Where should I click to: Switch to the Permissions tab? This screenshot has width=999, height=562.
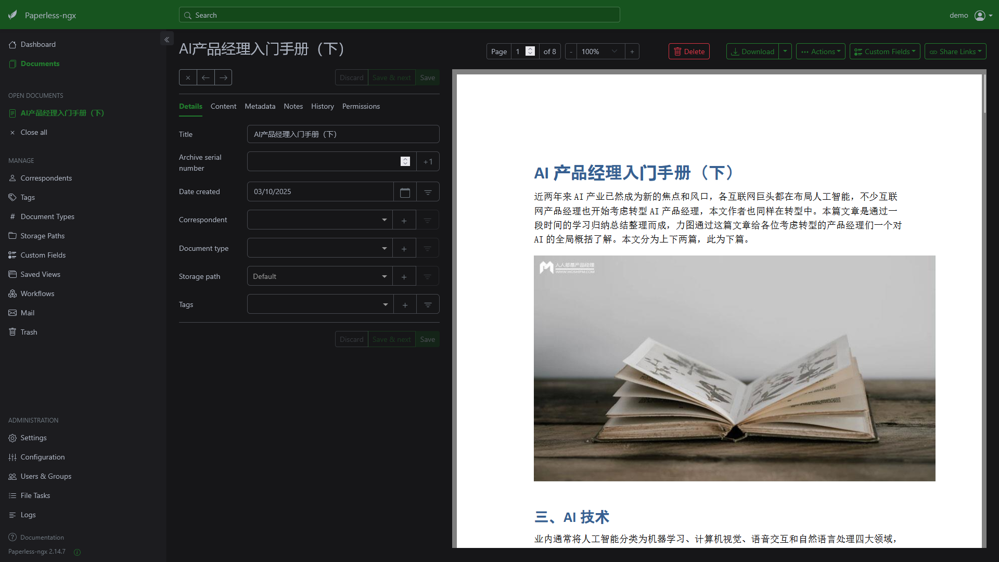361,106
